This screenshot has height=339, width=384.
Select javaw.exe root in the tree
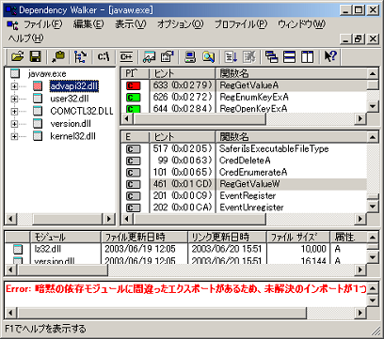click(x=47, y=74)
